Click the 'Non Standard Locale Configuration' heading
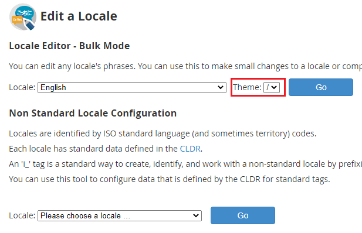 [93, 113]
